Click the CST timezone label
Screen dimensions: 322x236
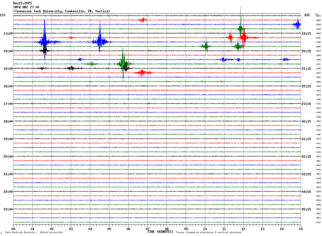[x=3, y=15]
